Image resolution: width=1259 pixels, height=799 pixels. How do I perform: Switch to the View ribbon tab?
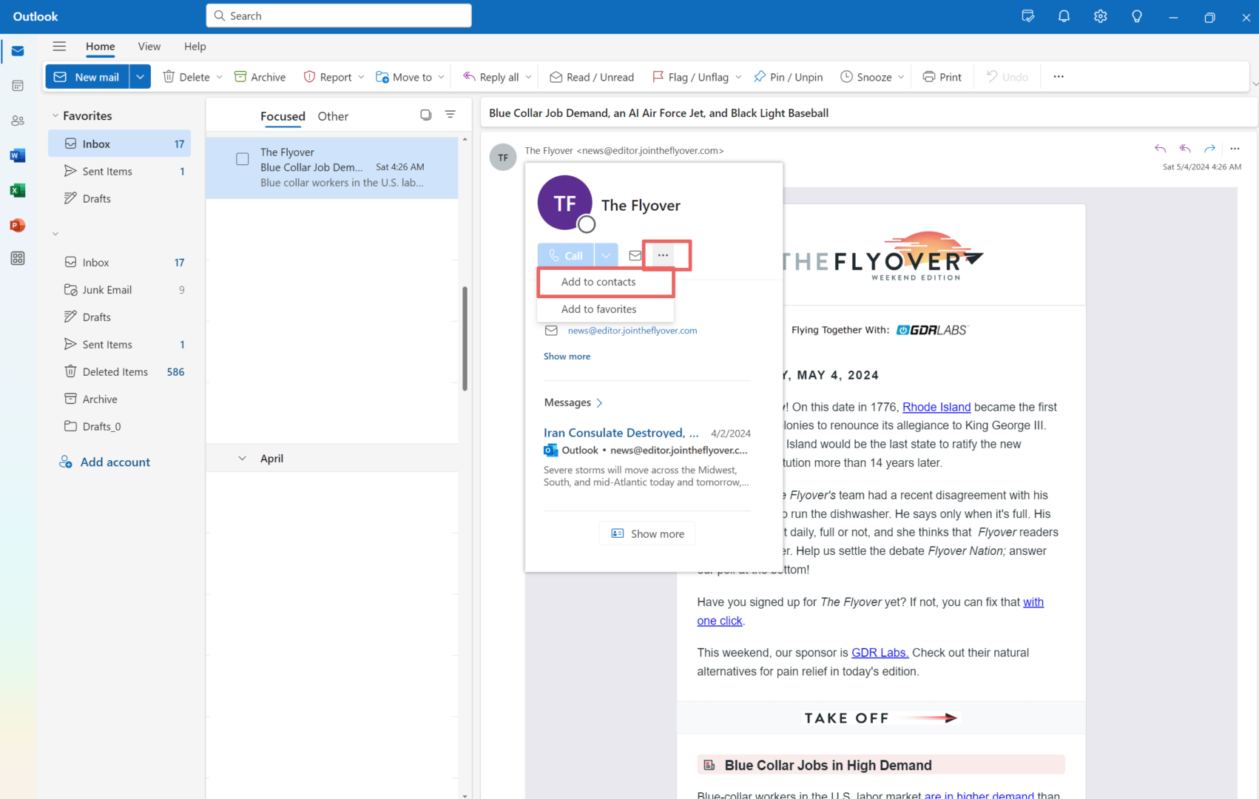pyautogui.click(x=149, y=47)
